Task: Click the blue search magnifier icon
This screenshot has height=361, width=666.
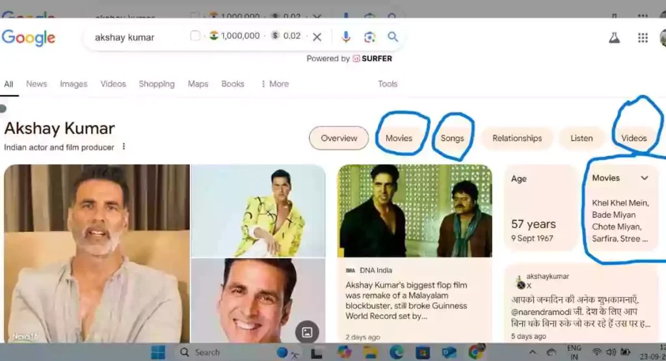Action: [x=393, y=36]
